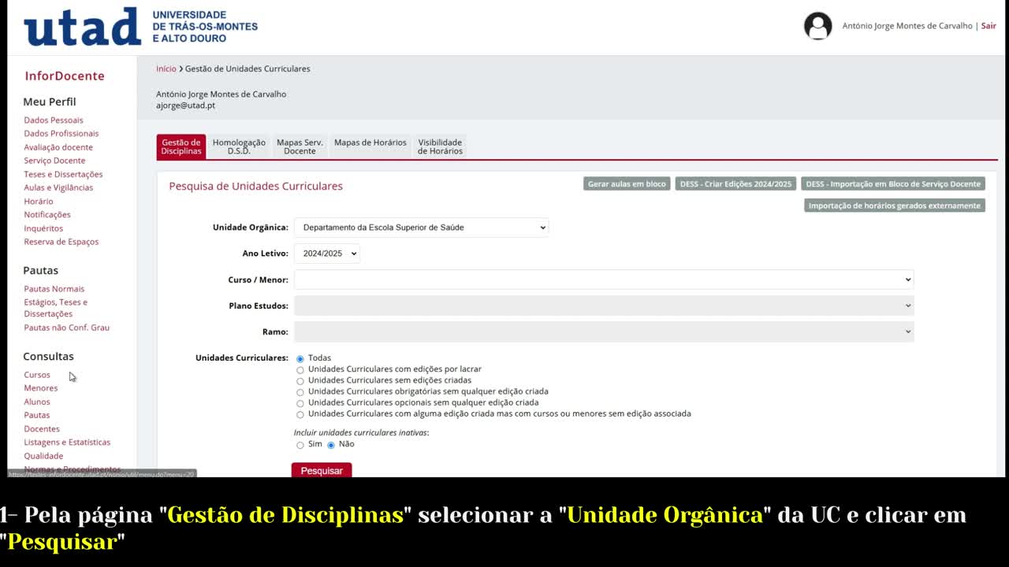
Task: Switch to Gestão de Disciplinas tab
Action: coord(181,146)
